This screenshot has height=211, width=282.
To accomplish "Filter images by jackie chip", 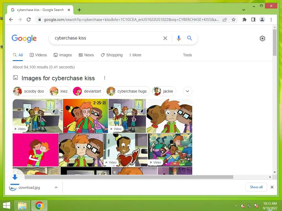I will click(164, 91).
